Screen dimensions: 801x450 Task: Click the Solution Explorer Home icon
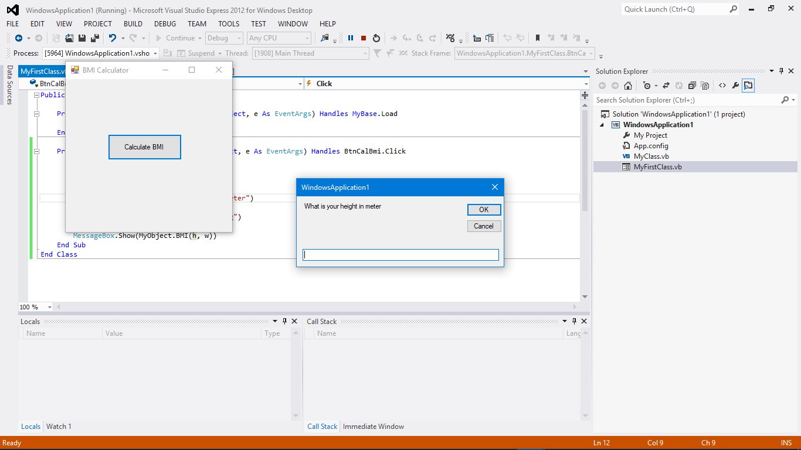(627, 86)
